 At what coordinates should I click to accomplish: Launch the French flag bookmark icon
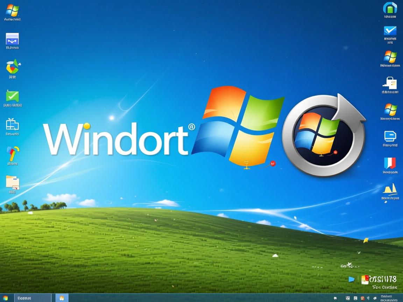pos(389,163)
